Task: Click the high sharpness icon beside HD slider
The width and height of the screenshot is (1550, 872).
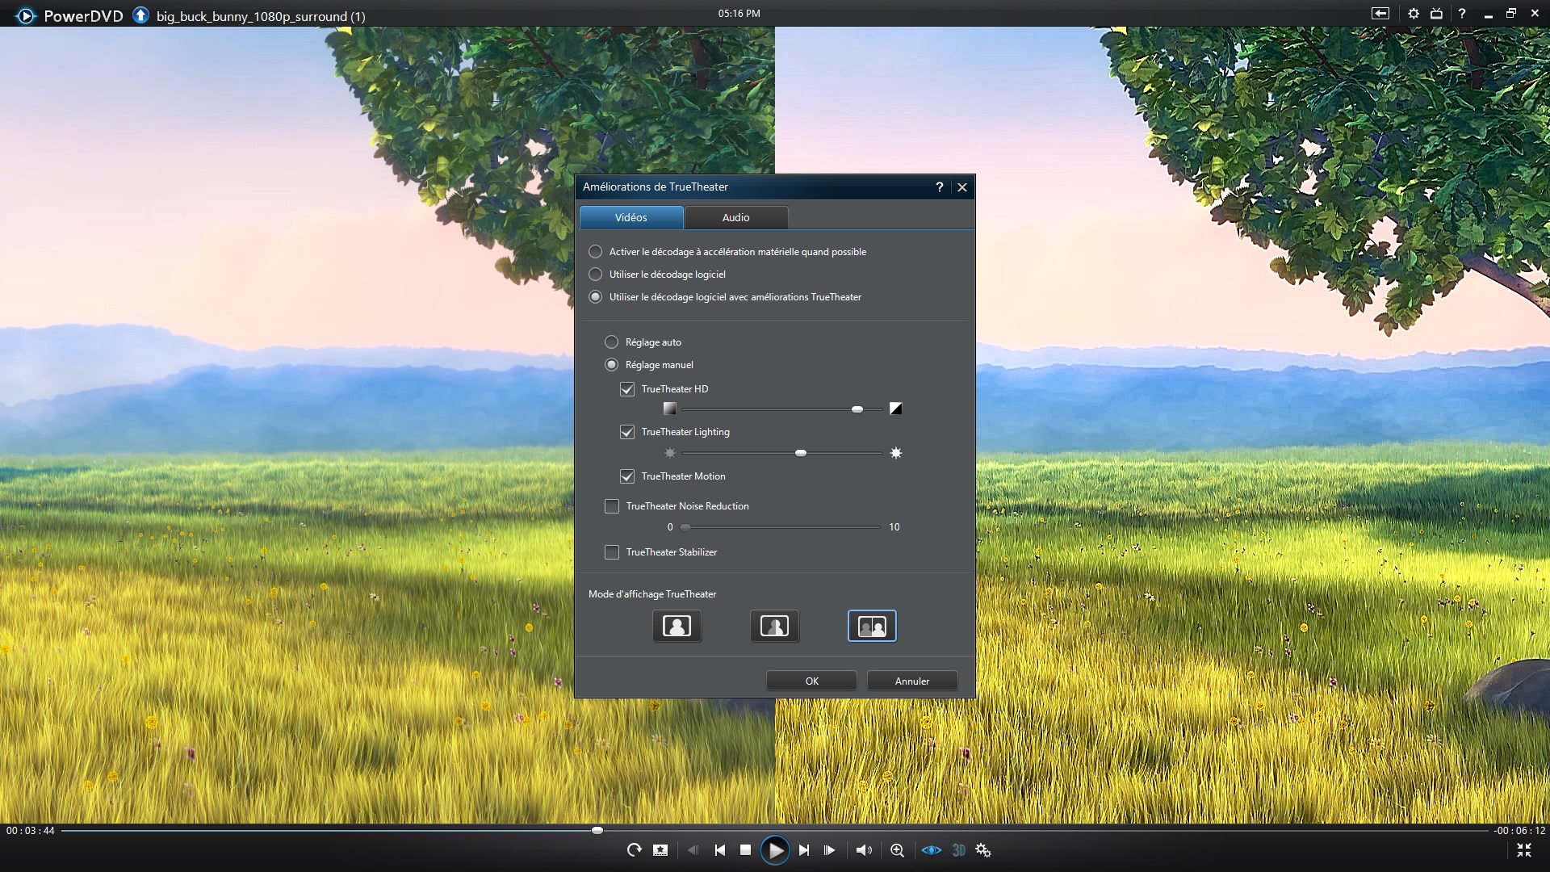Action: tap(895, 409)
